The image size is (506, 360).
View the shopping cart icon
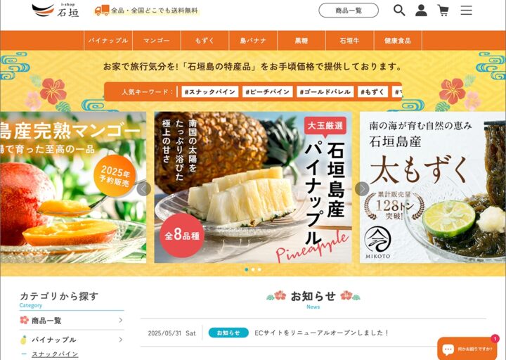[443, 11]
